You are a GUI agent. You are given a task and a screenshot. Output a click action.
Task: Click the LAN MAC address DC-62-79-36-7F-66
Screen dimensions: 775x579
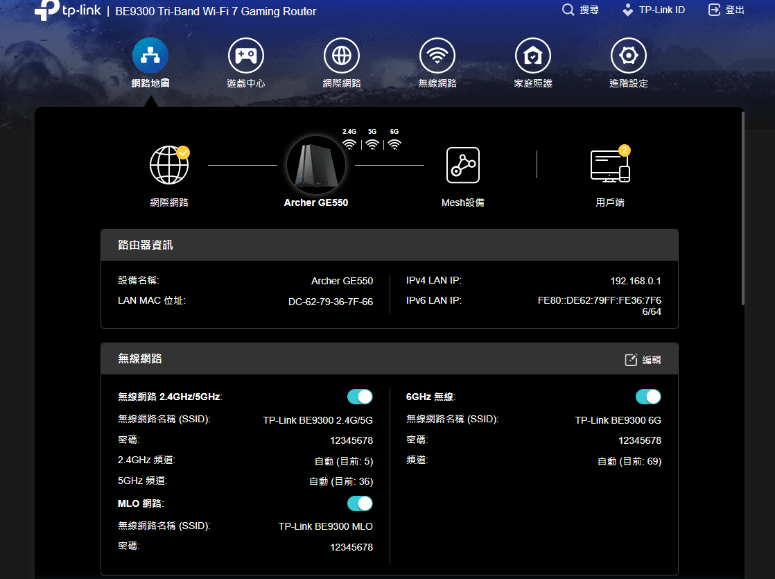tap(331, 302)
